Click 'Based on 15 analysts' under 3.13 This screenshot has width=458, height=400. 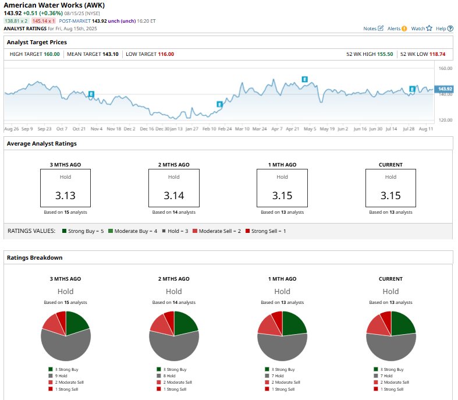[65, 212]
